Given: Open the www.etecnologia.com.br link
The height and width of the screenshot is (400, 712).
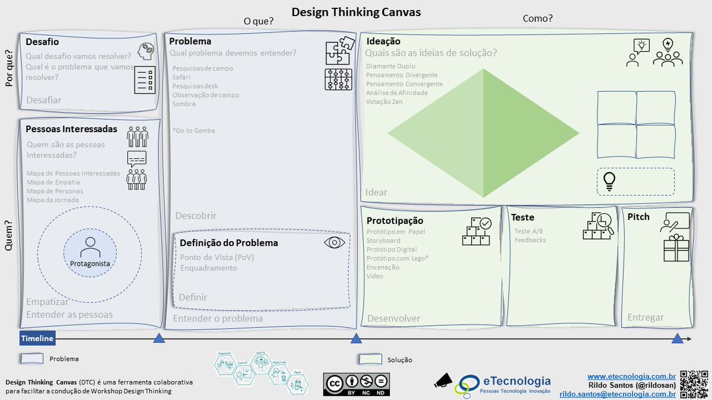Looking at the screenshot, I should click(x=632, y=376).
